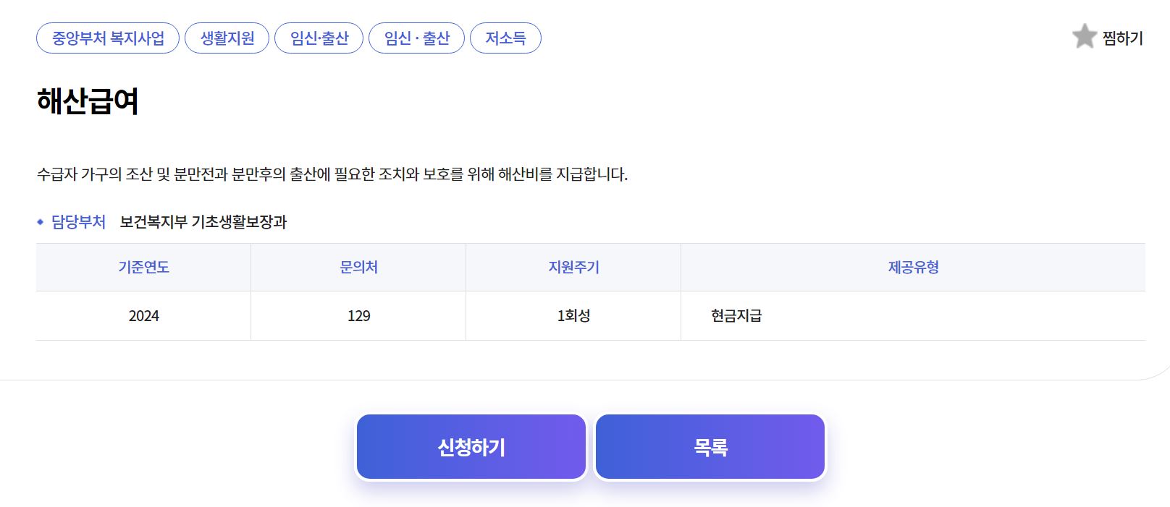
Task: Click the 해산급여 page title
Action: (88, 103)
